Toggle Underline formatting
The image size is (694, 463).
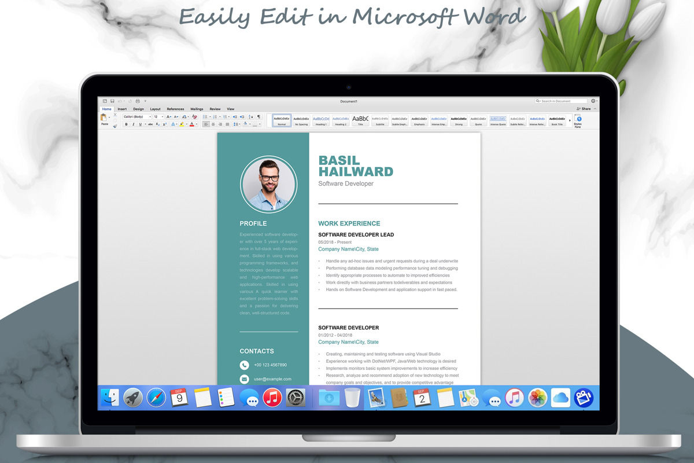pos(140,124)
